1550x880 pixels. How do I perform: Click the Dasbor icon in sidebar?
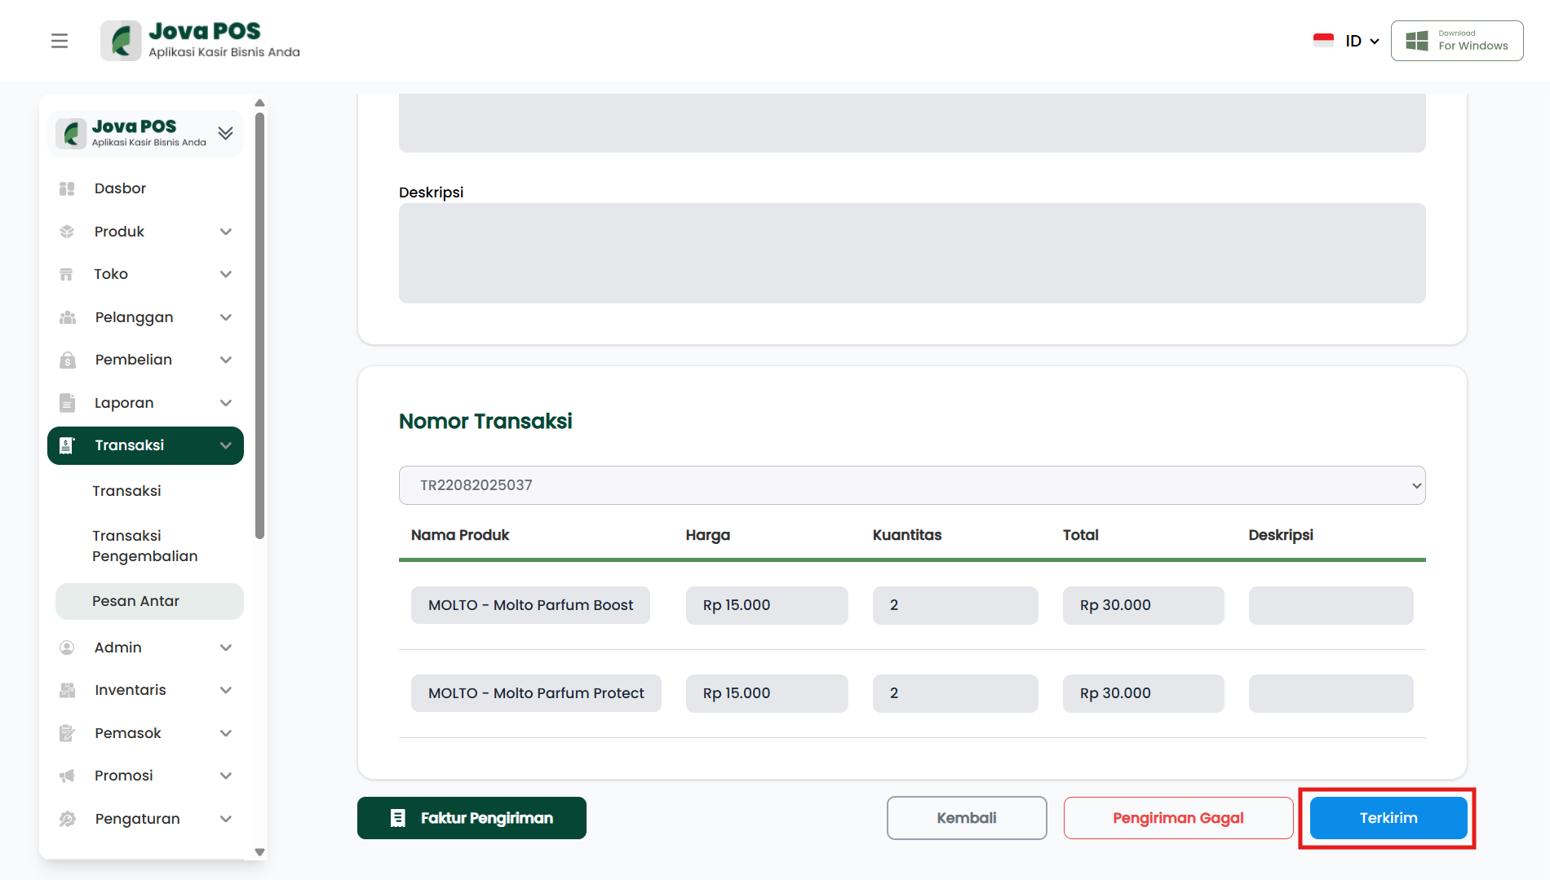pyautogui.click(x=67, y=188)
